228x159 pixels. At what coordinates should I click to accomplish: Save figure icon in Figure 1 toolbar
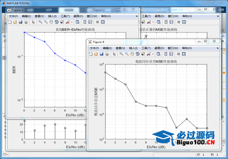(20, 22)
